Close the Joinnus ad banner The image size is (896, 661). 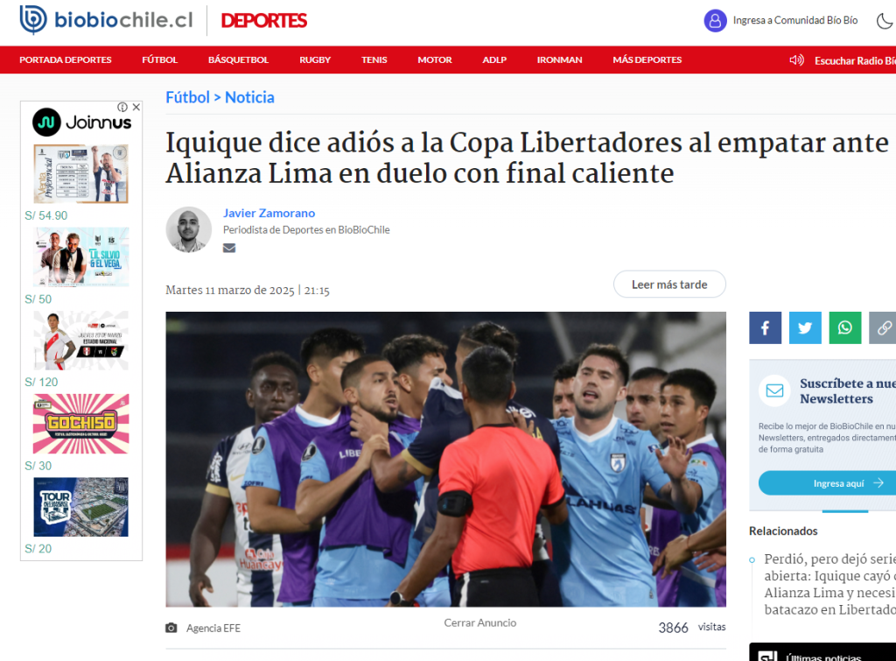point(136,107)
